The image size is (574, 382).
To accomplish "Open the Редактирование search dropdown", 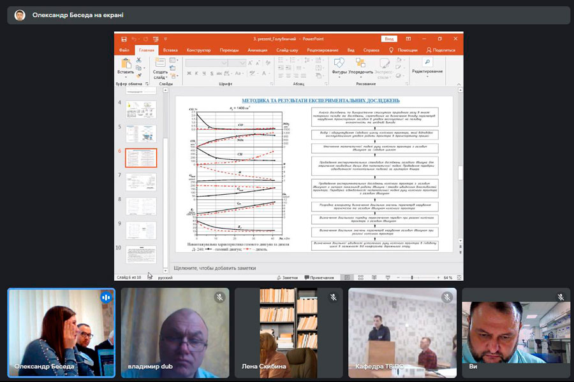I will tap(427, 66).
